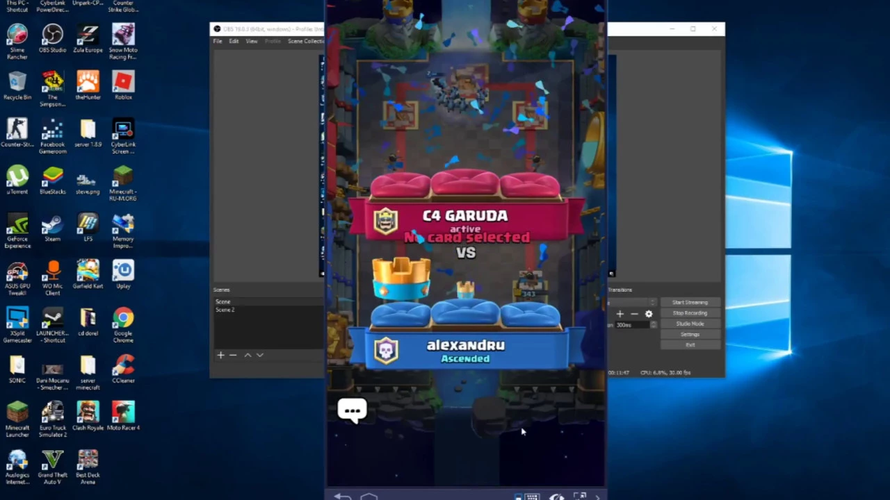Select "Scene" in the OBS Scenes list
Screen dimensions: 890x500
point(268,301)
